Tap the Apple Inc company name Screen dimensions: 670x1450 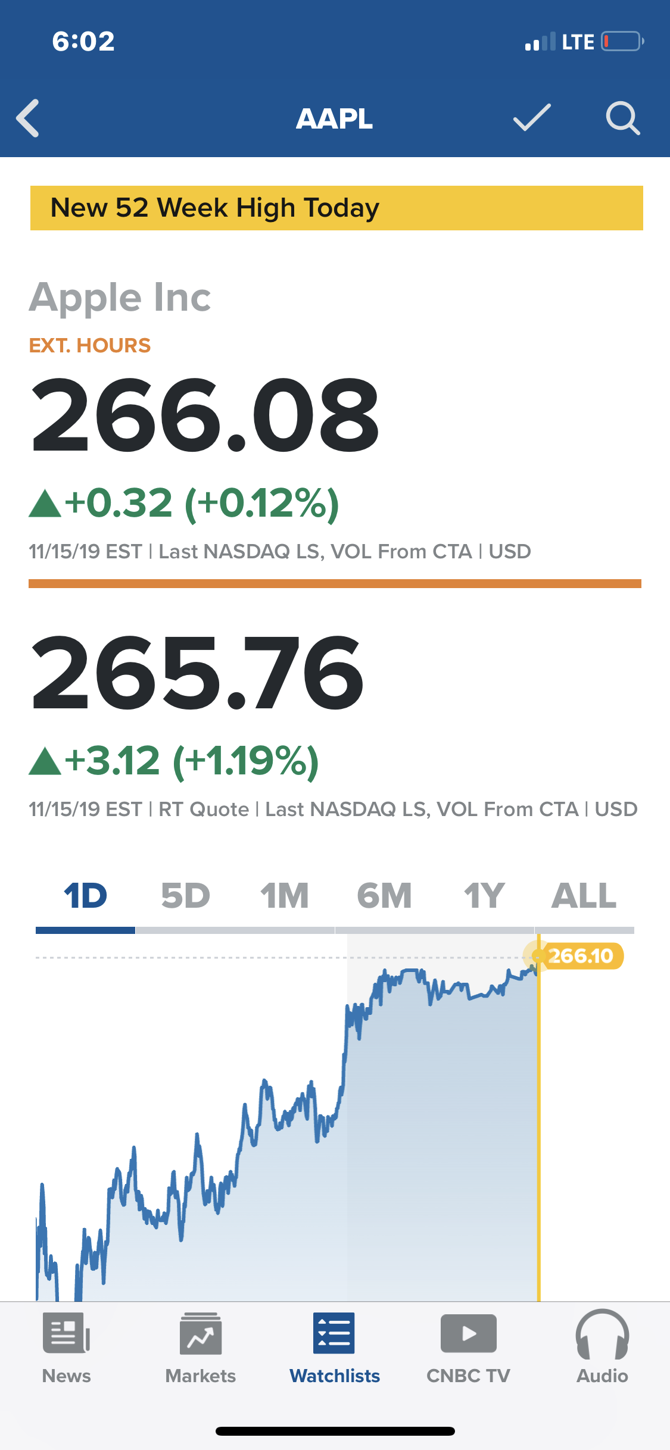pos(120,298)
